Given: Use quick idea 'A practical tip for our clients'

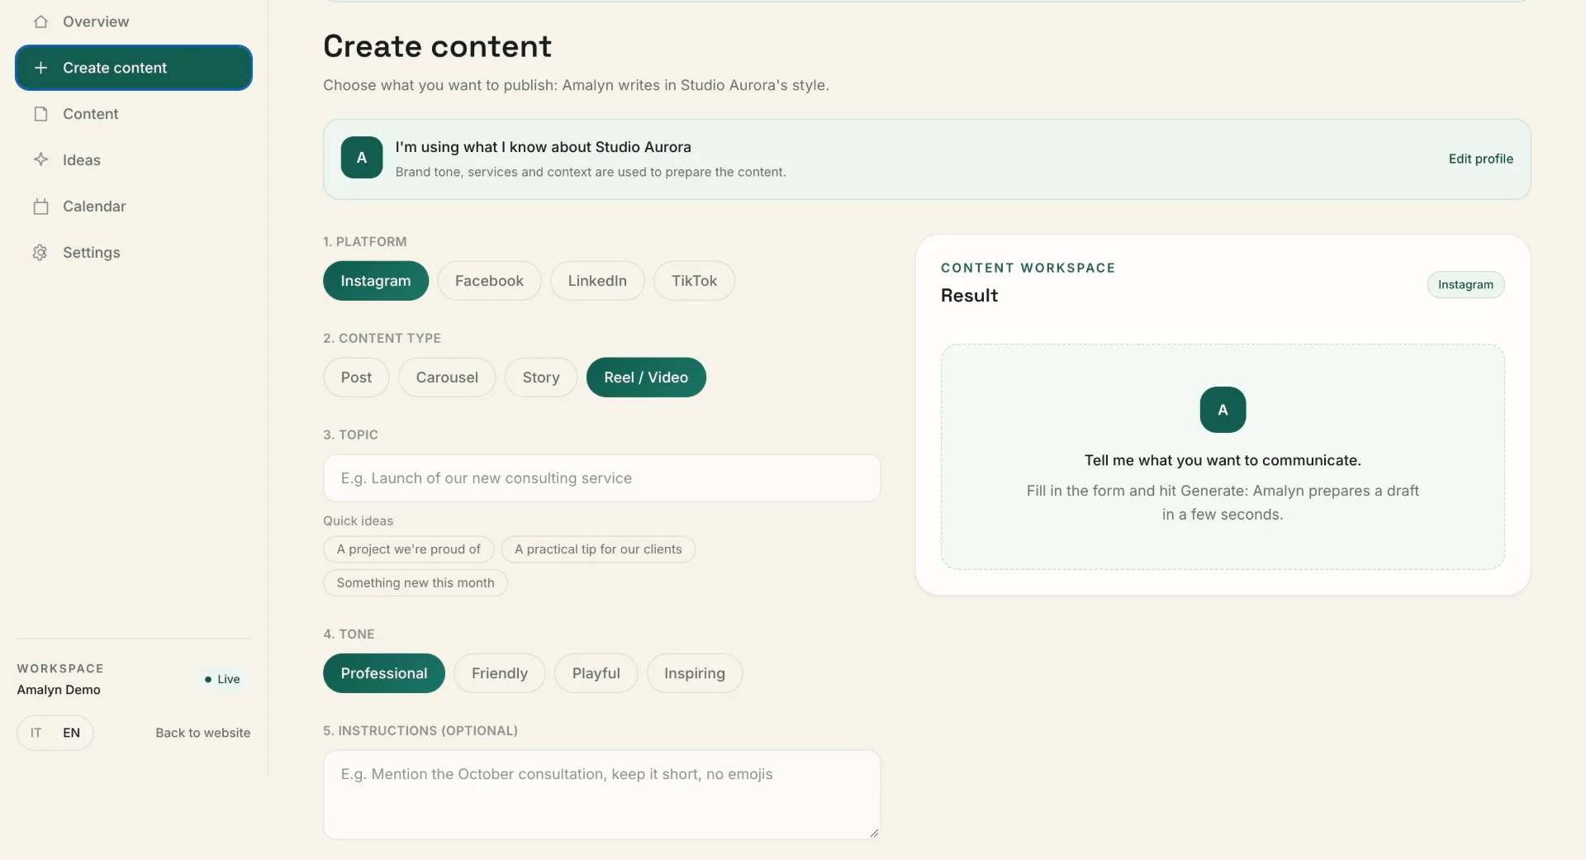Looking at the screenshot, I should 598,549.
